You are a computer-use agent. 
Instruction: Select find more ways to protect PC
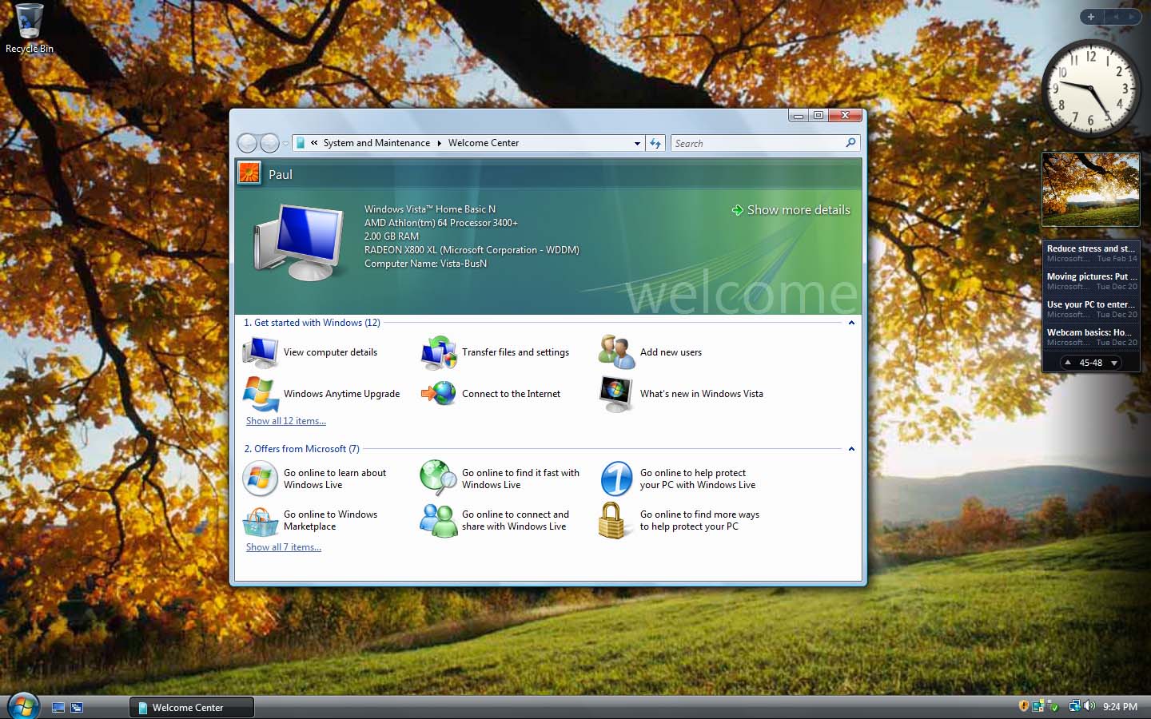(x=679, y=520)
